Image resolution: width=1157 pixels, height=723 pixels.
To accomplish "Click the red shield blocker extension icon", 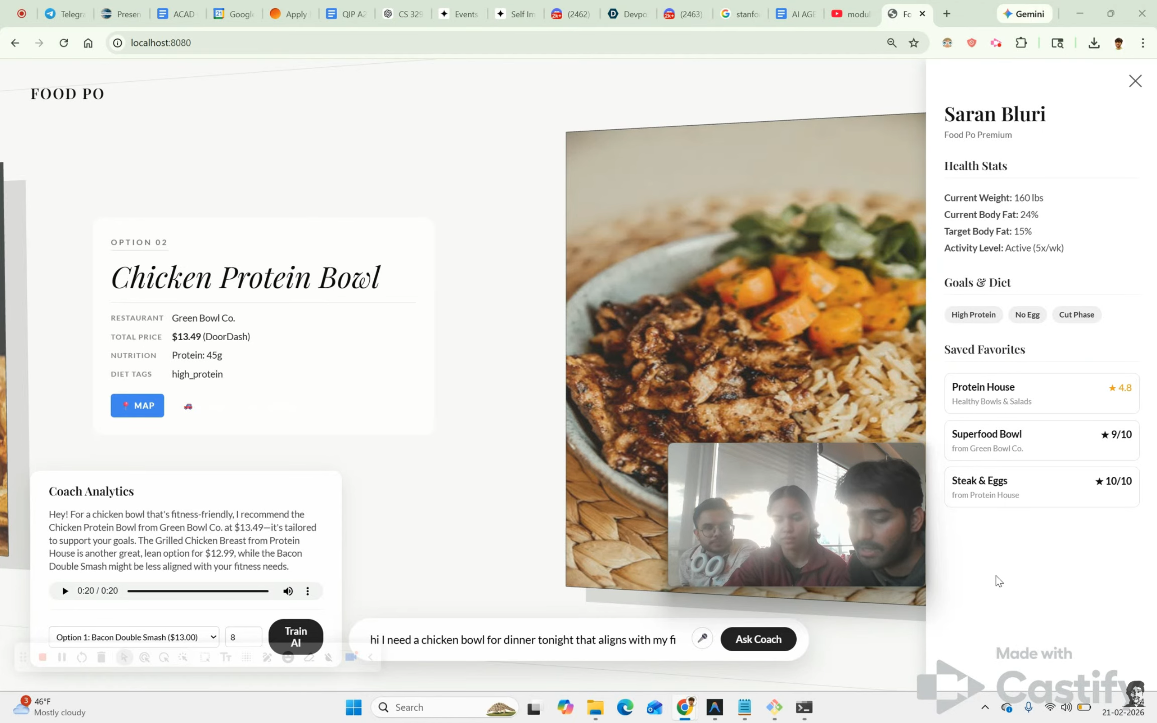I will [971, 43].
